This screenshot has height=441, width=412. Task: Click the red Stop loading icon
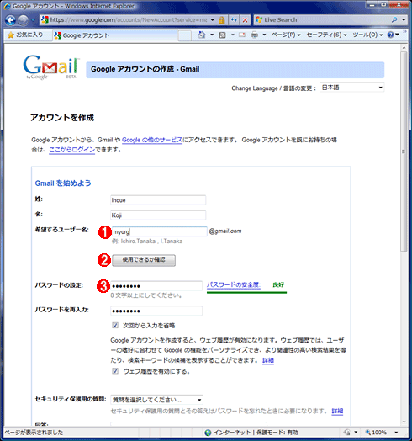coord(245,19)
